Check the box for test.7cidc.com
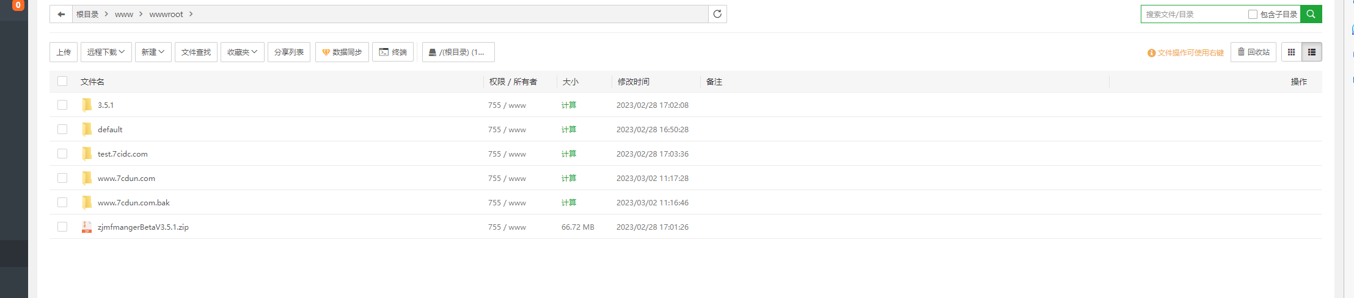Viewport: 1354px width, 298px height. pyautogui.click(x=62, y=154)
